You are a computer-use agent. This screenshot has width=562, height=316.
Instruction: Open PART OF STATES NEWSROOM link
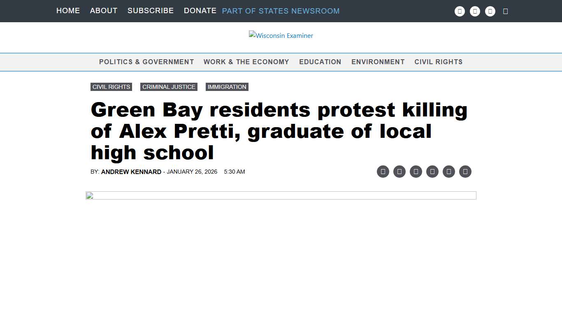coord(281,11)
